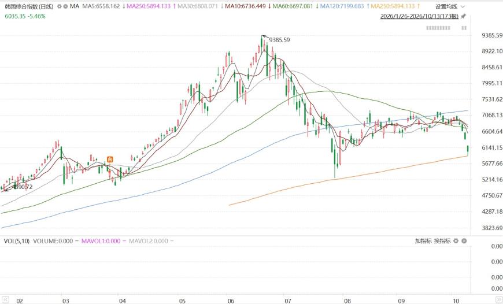Click the 换指标 change indicator button
The width and height of the screenshot is (503, 304).
(442, 241)
